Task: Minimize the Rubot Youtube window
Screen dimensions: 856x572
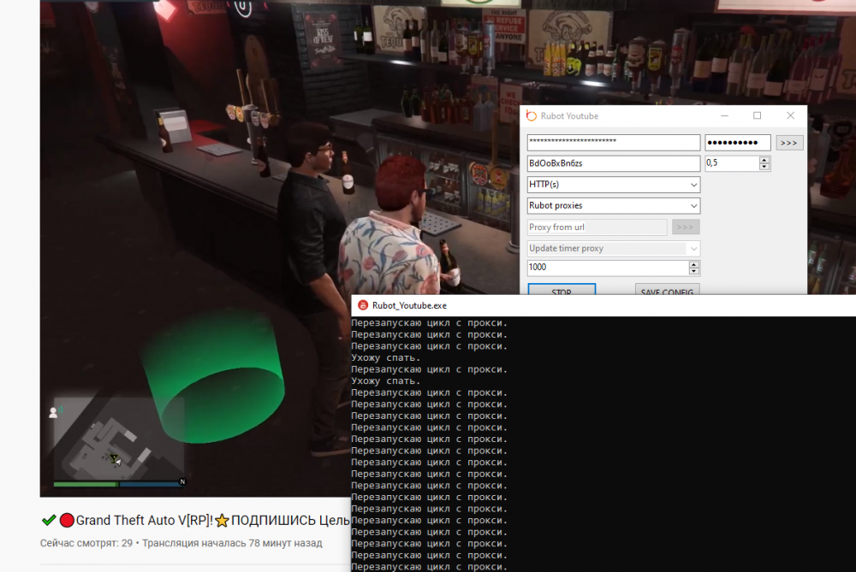Action: pos(724,115)
